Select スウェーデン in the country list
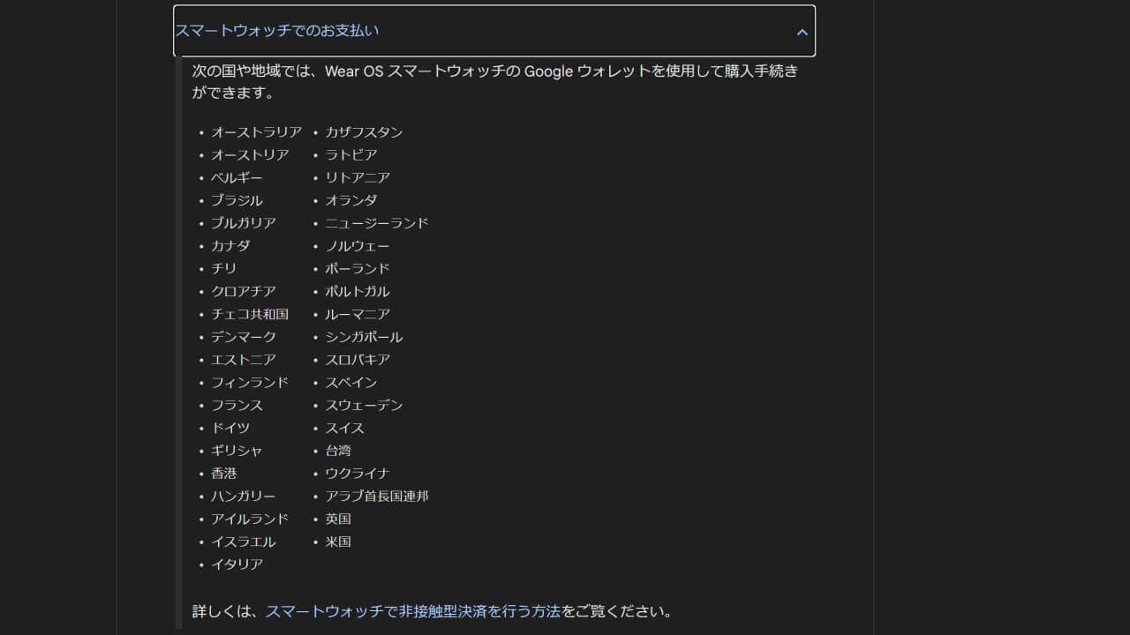The image size is (1130, 635). pos(364,406)
